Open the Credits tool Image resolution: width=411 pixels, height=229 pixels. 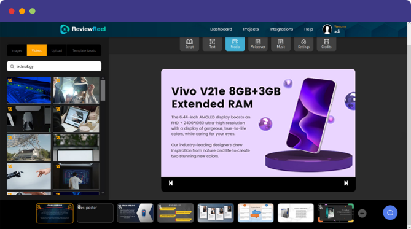tap(326, 44)
